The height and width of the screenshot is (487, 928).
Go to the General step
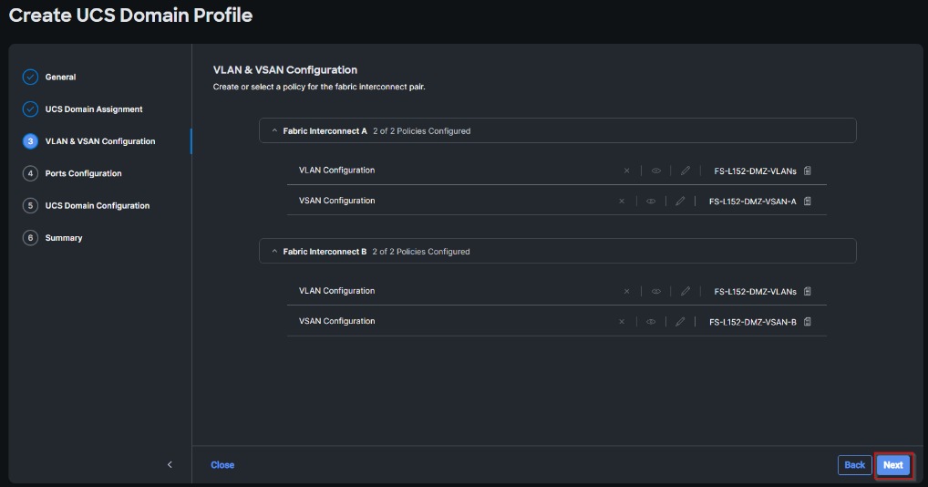pyautogui.click(x=60, y=78)
